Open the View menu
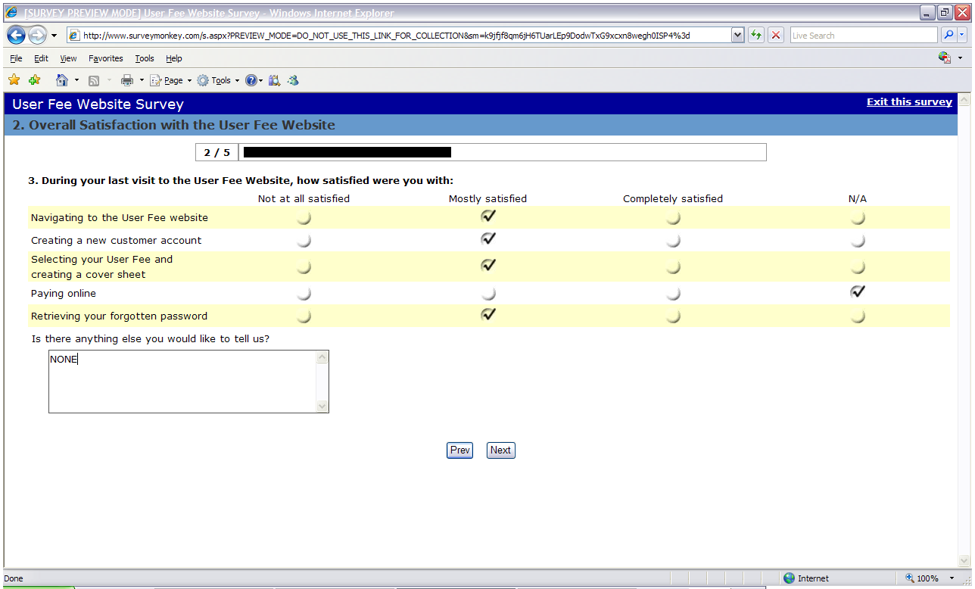This screenshot has width=975, height=589. [68, 58]
